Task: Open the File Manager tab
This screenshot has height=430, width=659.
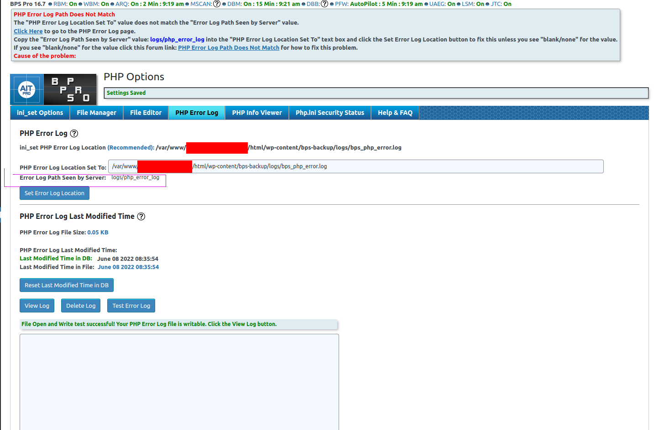Action: 96,113
